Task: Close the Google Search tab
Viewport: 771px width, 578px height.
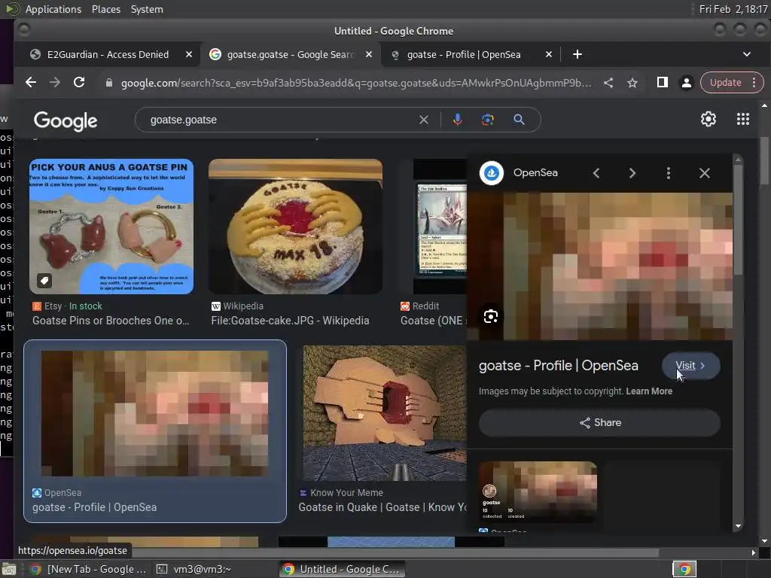Action: (x=369, y=54)
